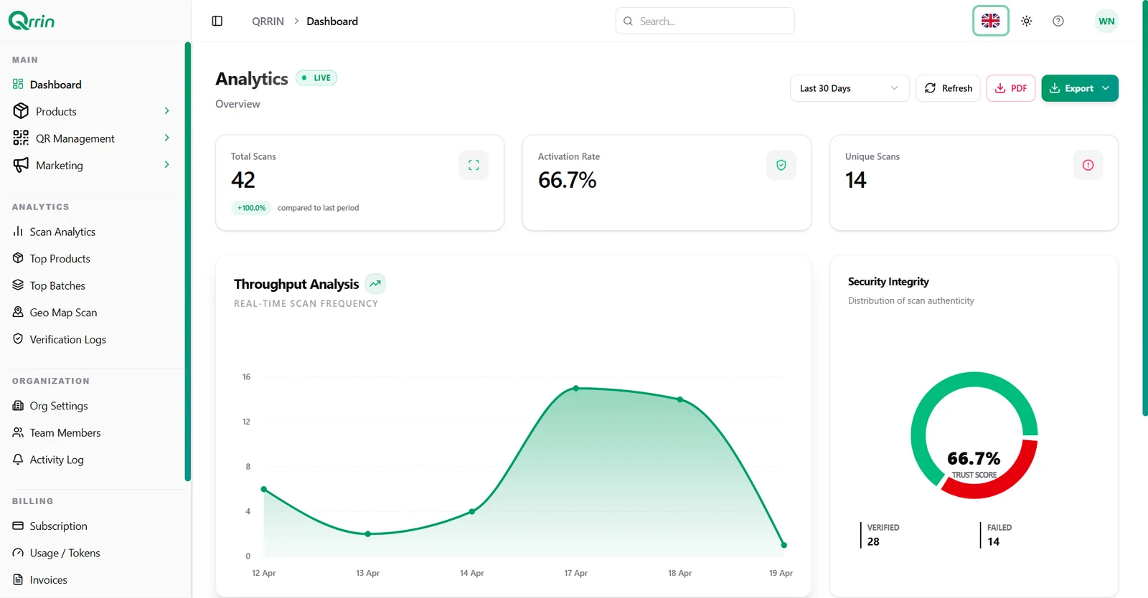Click the Unique Scans alert icon
The width and height of the screenshot is (1148, 598).
tap(1088, 165)
